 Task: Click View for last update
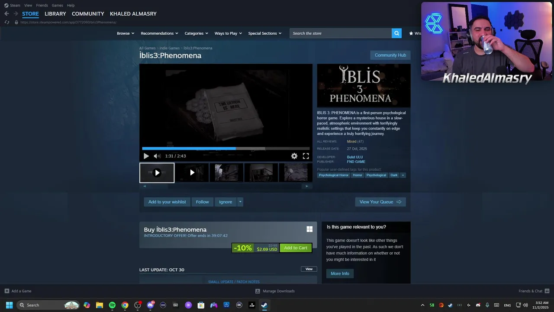309,269
